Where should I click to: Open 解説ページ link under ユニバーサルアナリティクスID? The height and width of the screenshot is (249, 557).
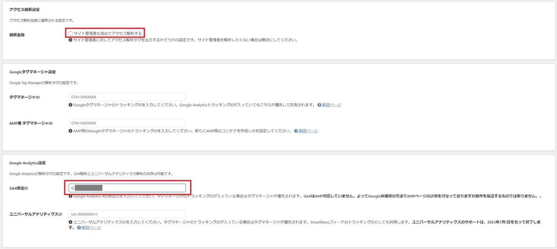[91, 228]
